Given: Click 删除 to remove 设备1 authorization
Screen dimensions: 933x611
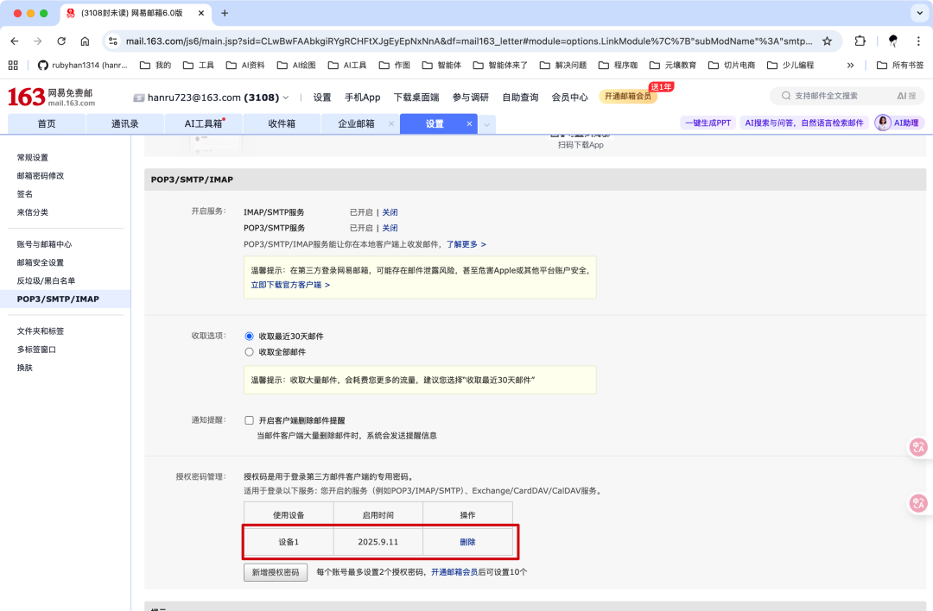Looking at the screenshot, I should 467,541.
